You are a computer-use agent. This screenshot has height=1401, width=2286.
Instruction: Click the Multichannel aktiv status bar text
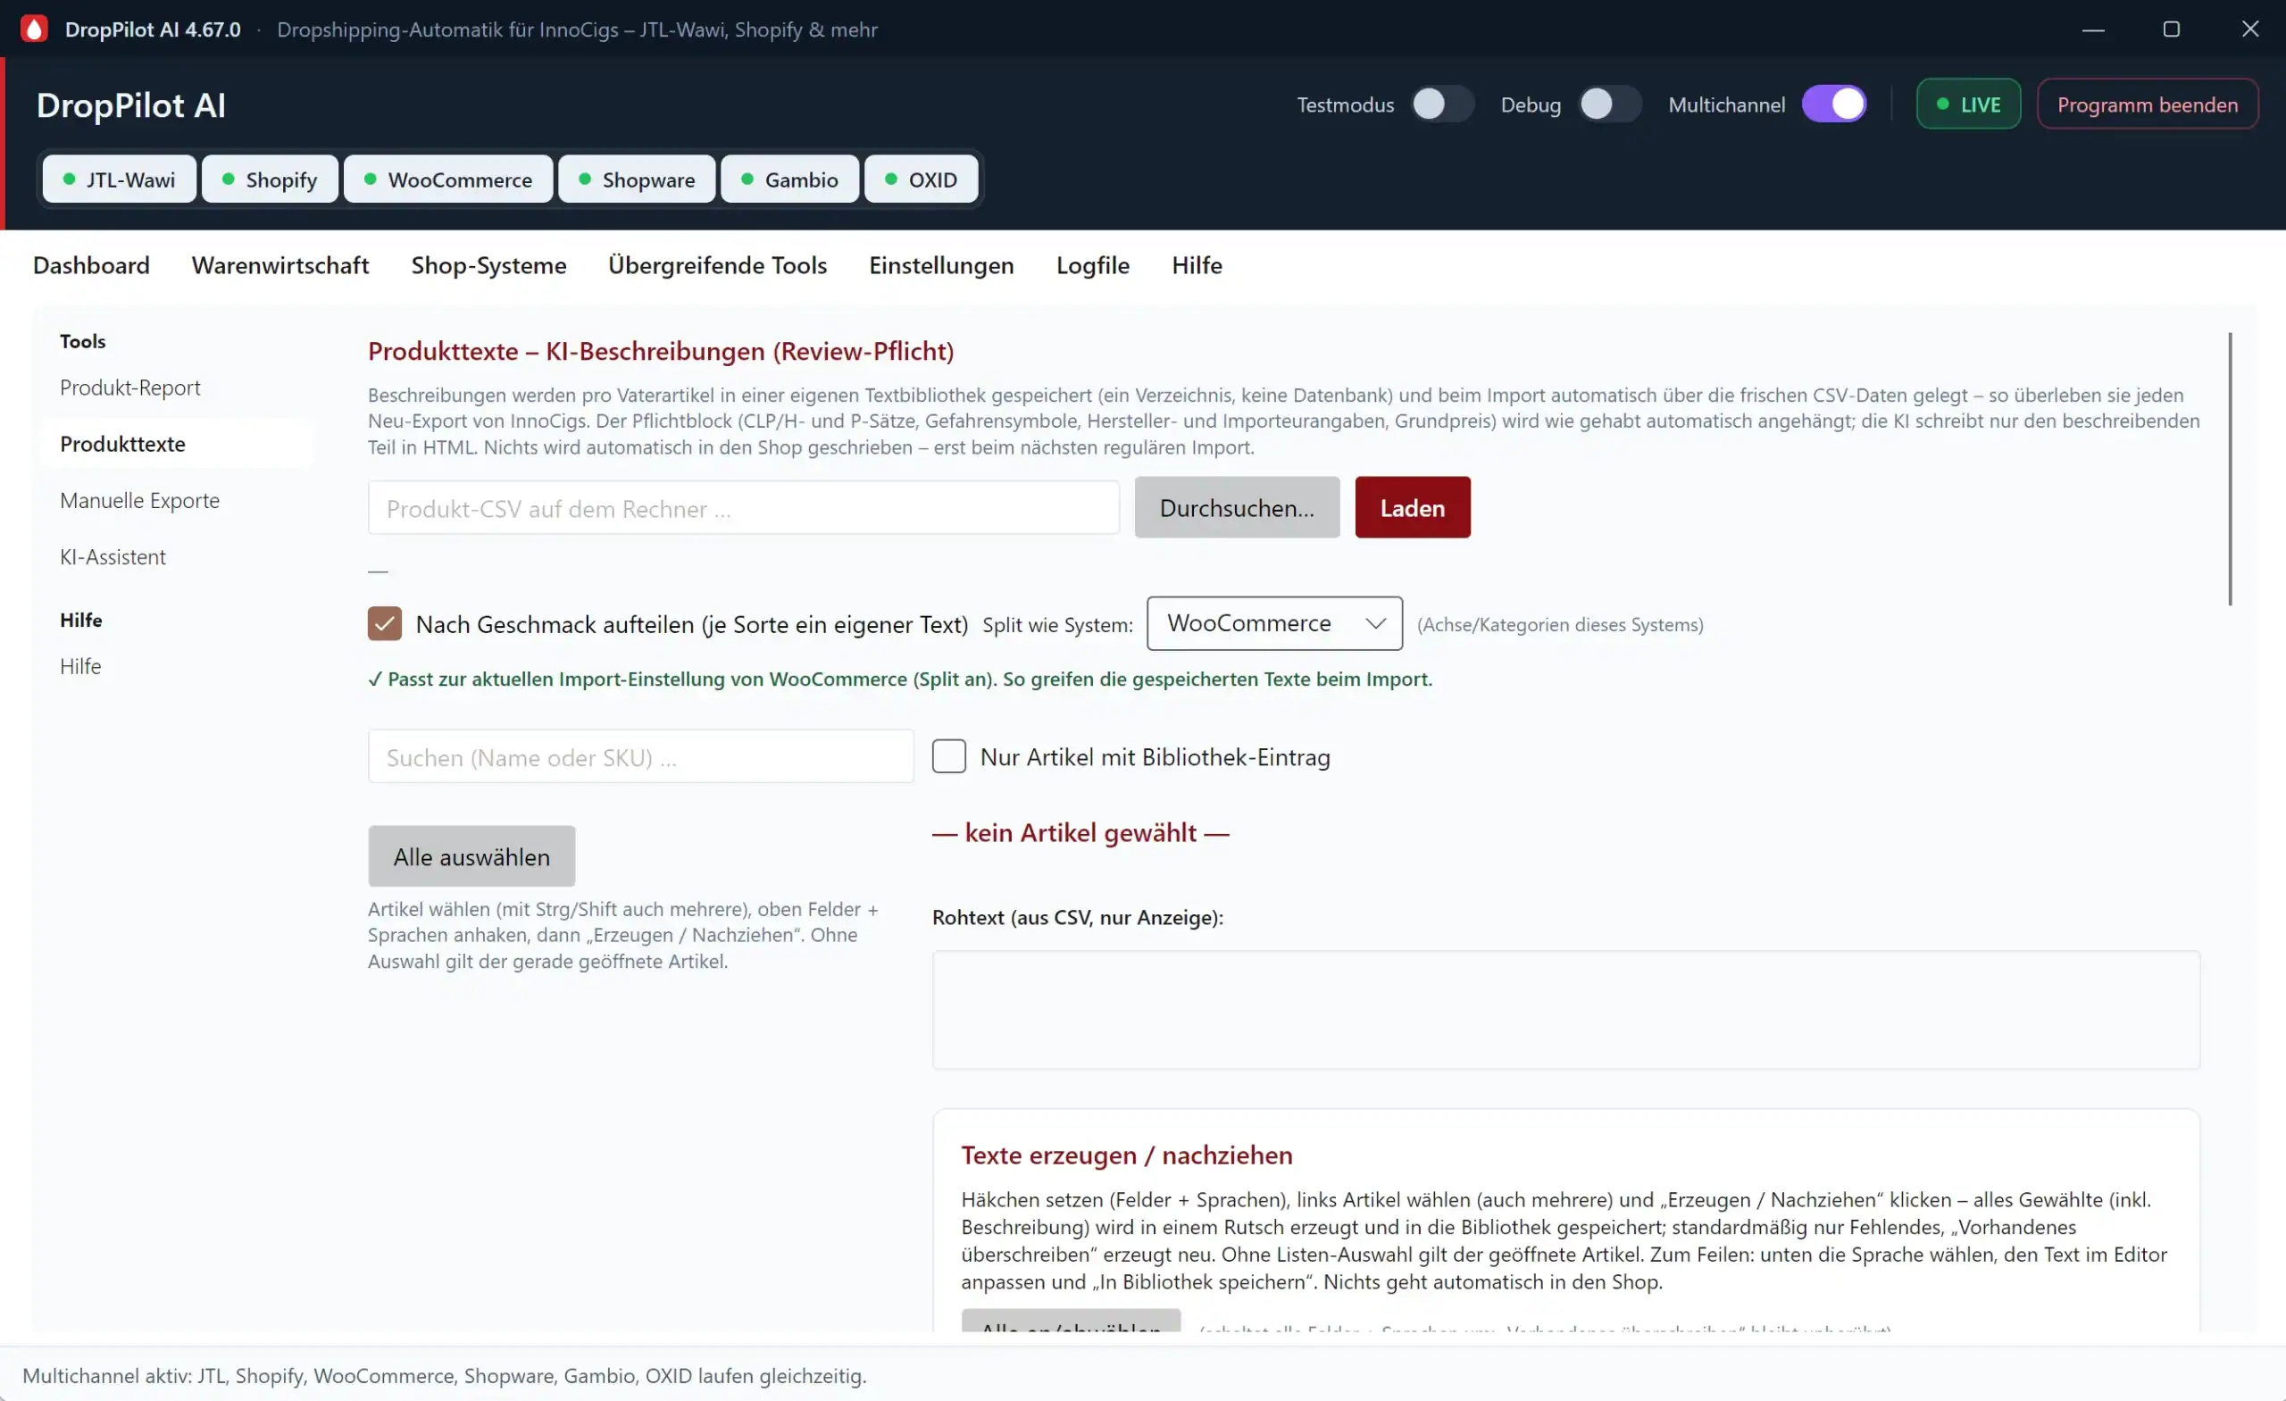pos(445,1376)
